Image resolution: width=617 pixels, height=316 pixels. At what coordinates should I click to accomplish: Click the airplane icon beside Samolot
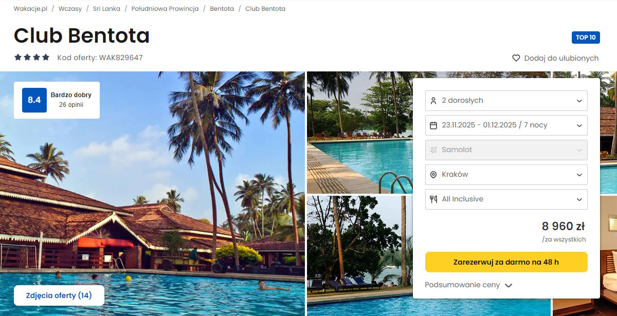433,150
